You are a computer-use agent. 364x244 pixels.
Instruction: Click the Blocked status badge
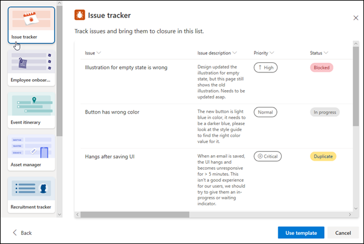(322, 68)
